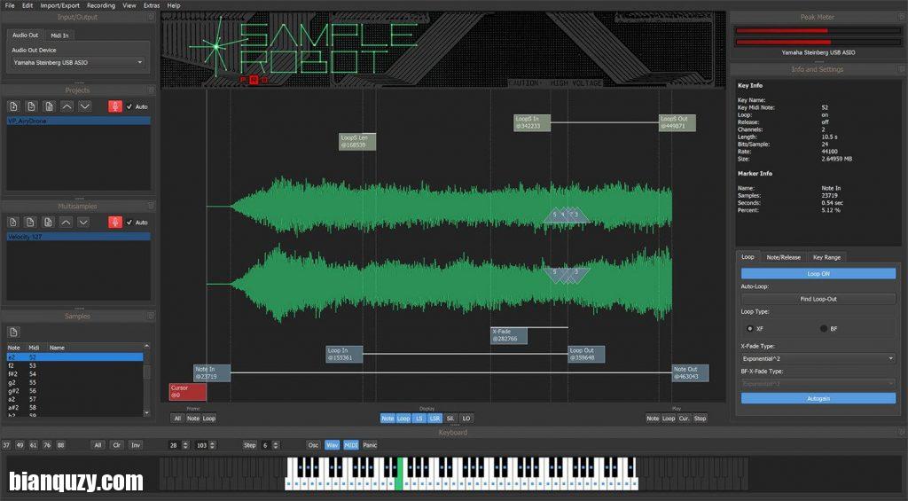This screenshot has height=501, width=908.
Task: Select the f2 53 sample row
Action: pyautogui.click(x=74, y=365)
